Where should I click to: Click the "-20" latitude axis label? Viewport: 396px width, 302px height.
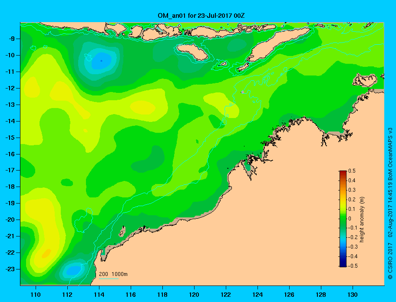pos(10,220)
